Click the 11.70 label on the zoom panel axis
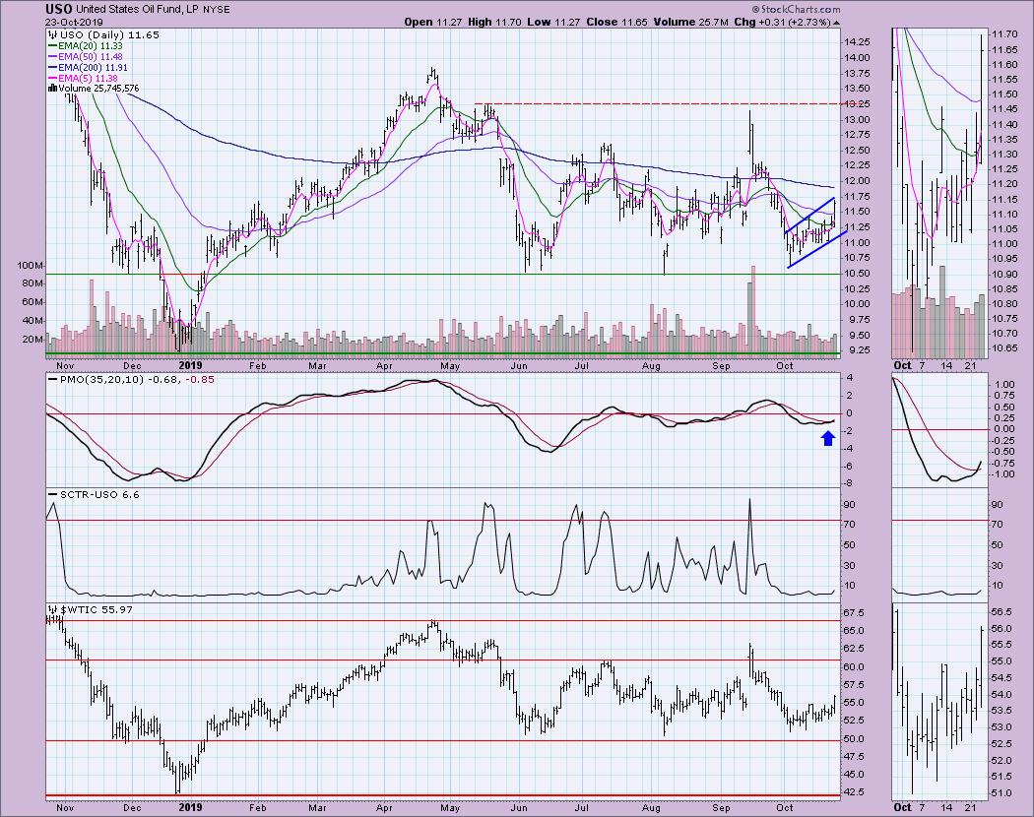The image size is (1034, 817). coord(1003,33)
